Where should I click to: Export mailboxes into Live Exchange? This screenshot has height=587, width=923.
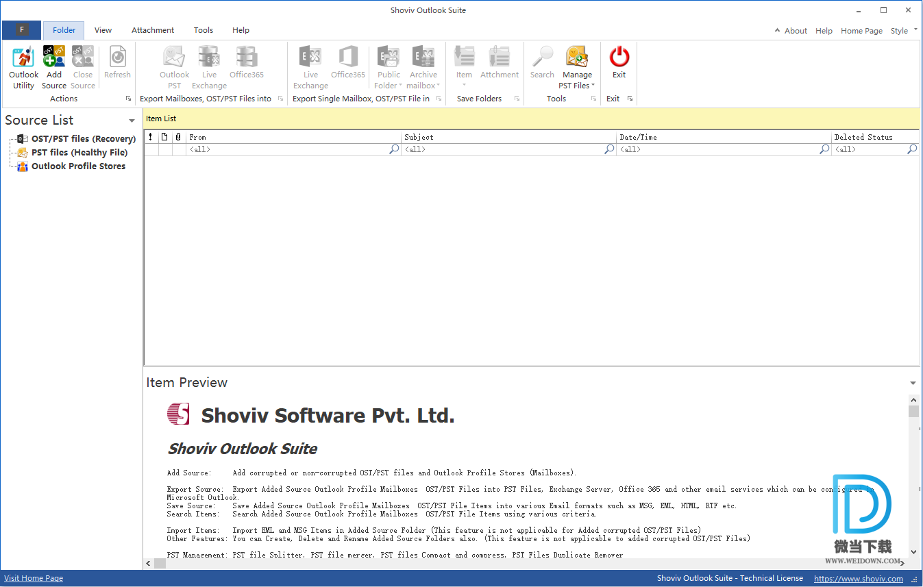[209, 67]
